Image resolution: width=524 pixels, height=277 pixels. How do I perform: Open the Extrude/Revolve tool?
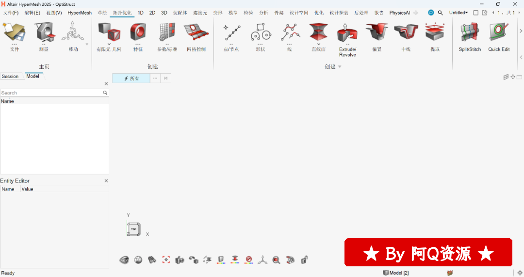tap(347, 33)
